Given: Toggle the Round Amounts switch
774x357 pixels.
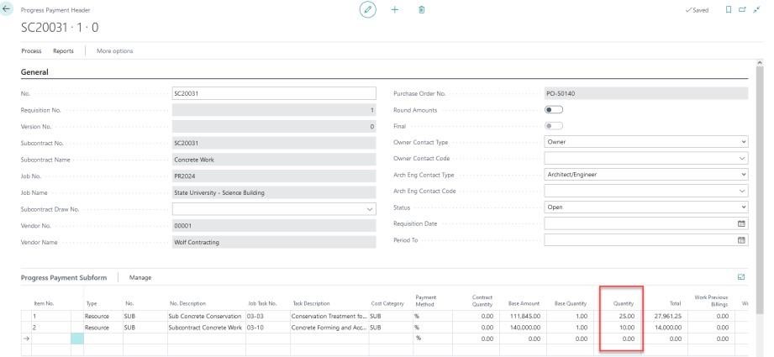Looking at the screenshot, I should click(554, 109).
